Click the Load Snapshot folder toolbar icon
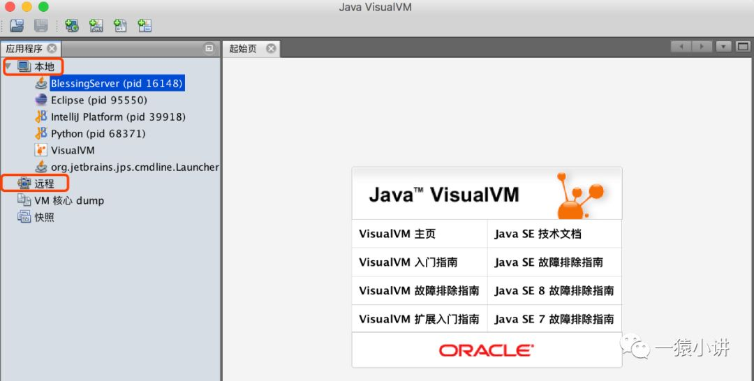The width and height of the screenshot is (754, 381). pyautogui.click(x=17, y=25)
